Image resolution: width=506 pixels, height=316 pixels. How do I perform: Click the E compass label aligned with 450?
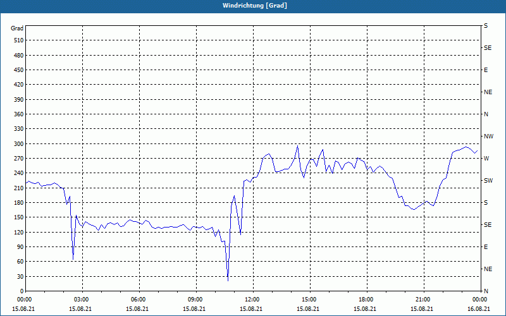486,70
